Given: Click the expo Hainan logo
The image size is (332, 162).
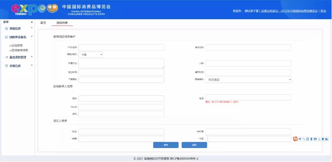Looking at the screenshot, I should click(x=35, y=10).
